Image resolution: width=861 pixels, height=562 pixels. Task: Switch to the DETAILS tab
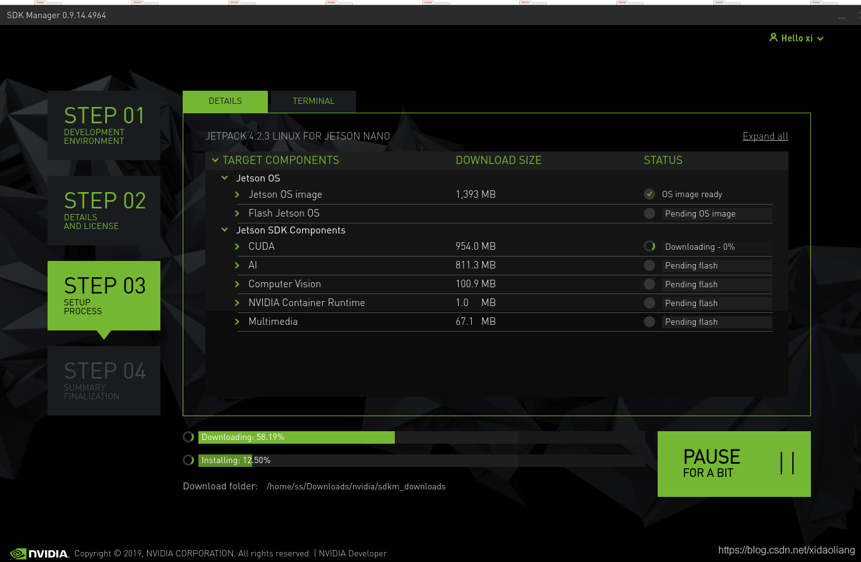(225, 101)
